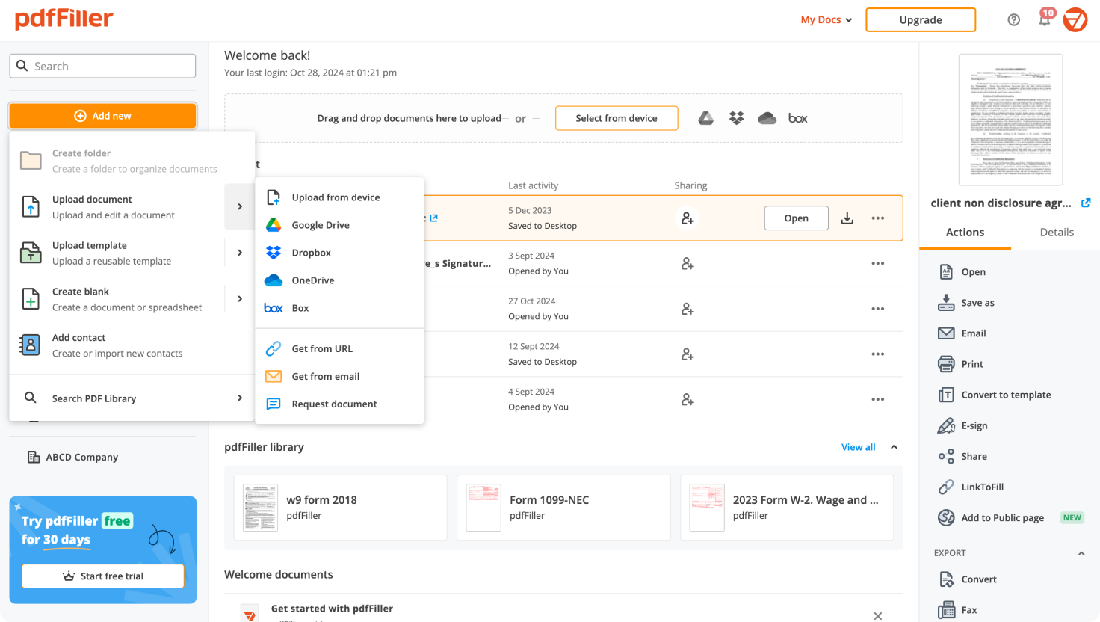
Task: Open the w9 form 2018 thumbnail
Action: coord(260,507)
